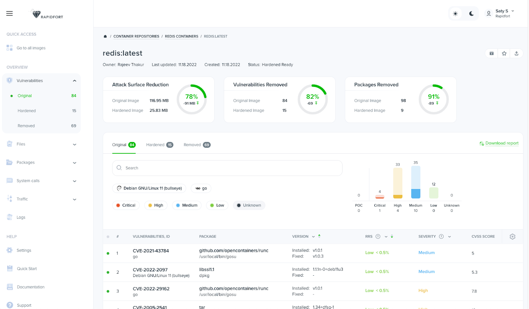Viewport: 529px width, 309px height.
Task: Open table column settings gear
Action: coord(512,237)
